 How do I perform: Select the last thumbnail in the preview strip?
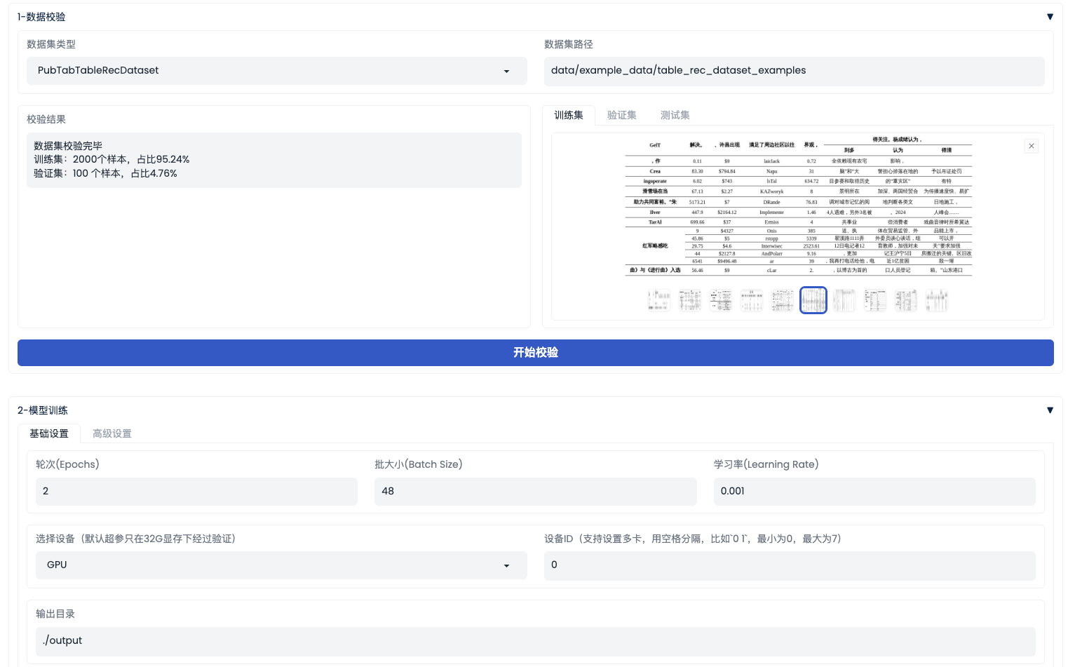(x=937, y=299)
